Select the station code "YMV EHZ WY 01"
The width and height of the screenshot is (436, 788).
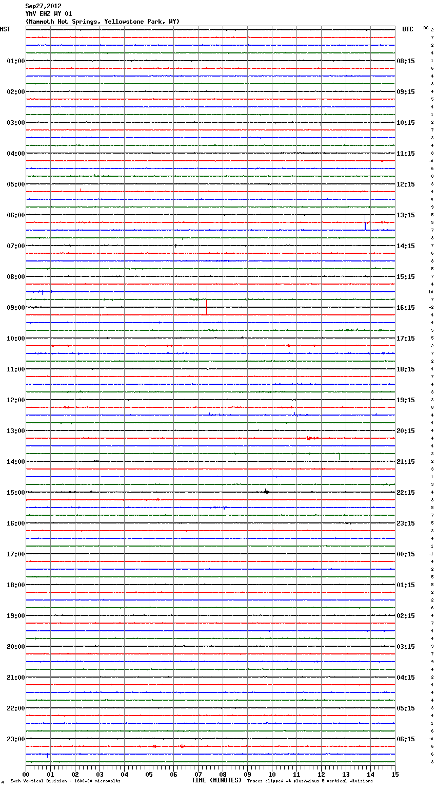pos(49,14)
